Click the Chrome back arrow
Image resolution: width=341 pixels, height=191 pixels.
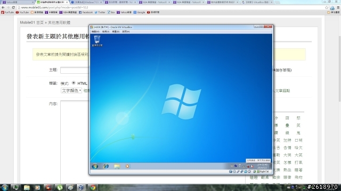(3, 7)
